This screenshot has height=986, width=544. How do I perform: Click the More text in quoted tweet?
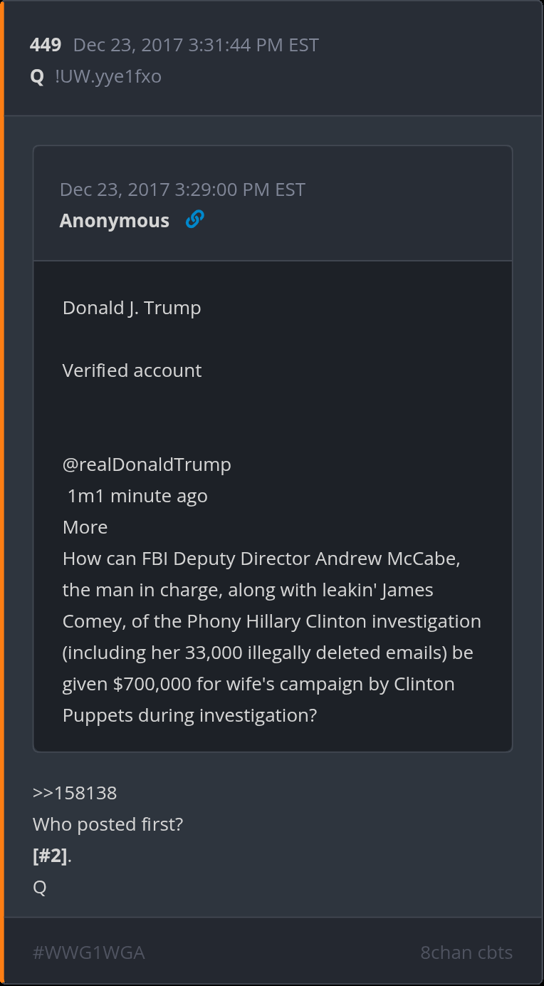[x=85, y=527]
